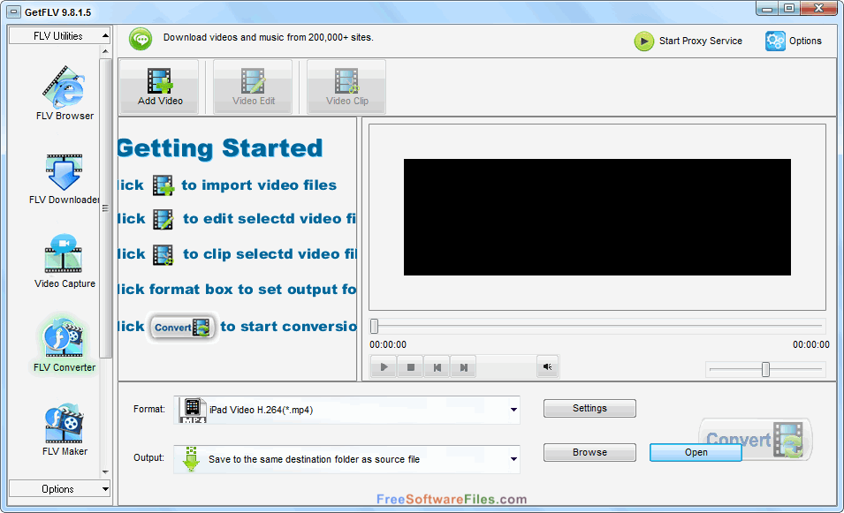The width and height of the screenshot is (844, 513).
Task: Click the green download arrow output icon
Action: [191, 459]
